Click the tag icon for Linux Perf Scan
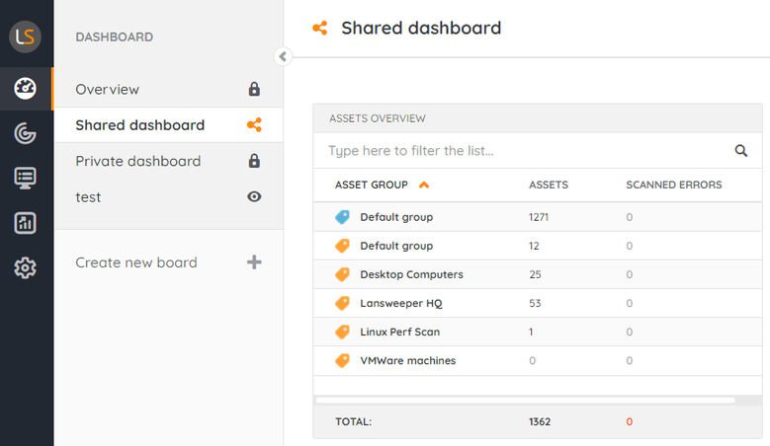This screenshot has height=446, width=770. (342, 332)
